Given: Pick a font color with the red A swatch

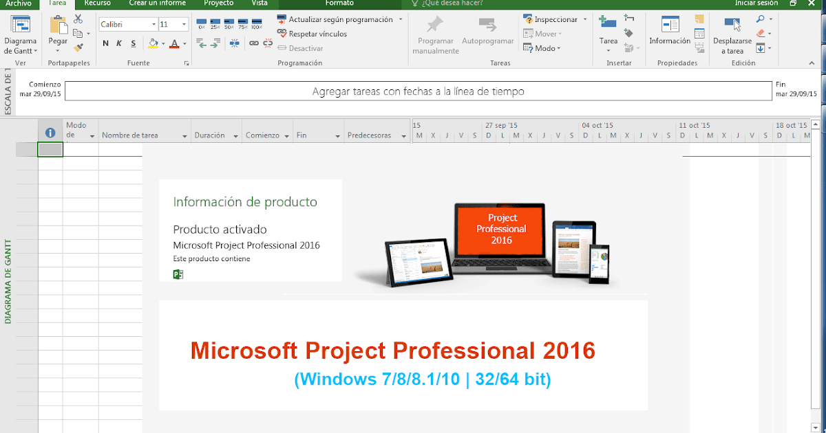Looking at the screenshot, I should pyautogui.click(x=174, y=44).
